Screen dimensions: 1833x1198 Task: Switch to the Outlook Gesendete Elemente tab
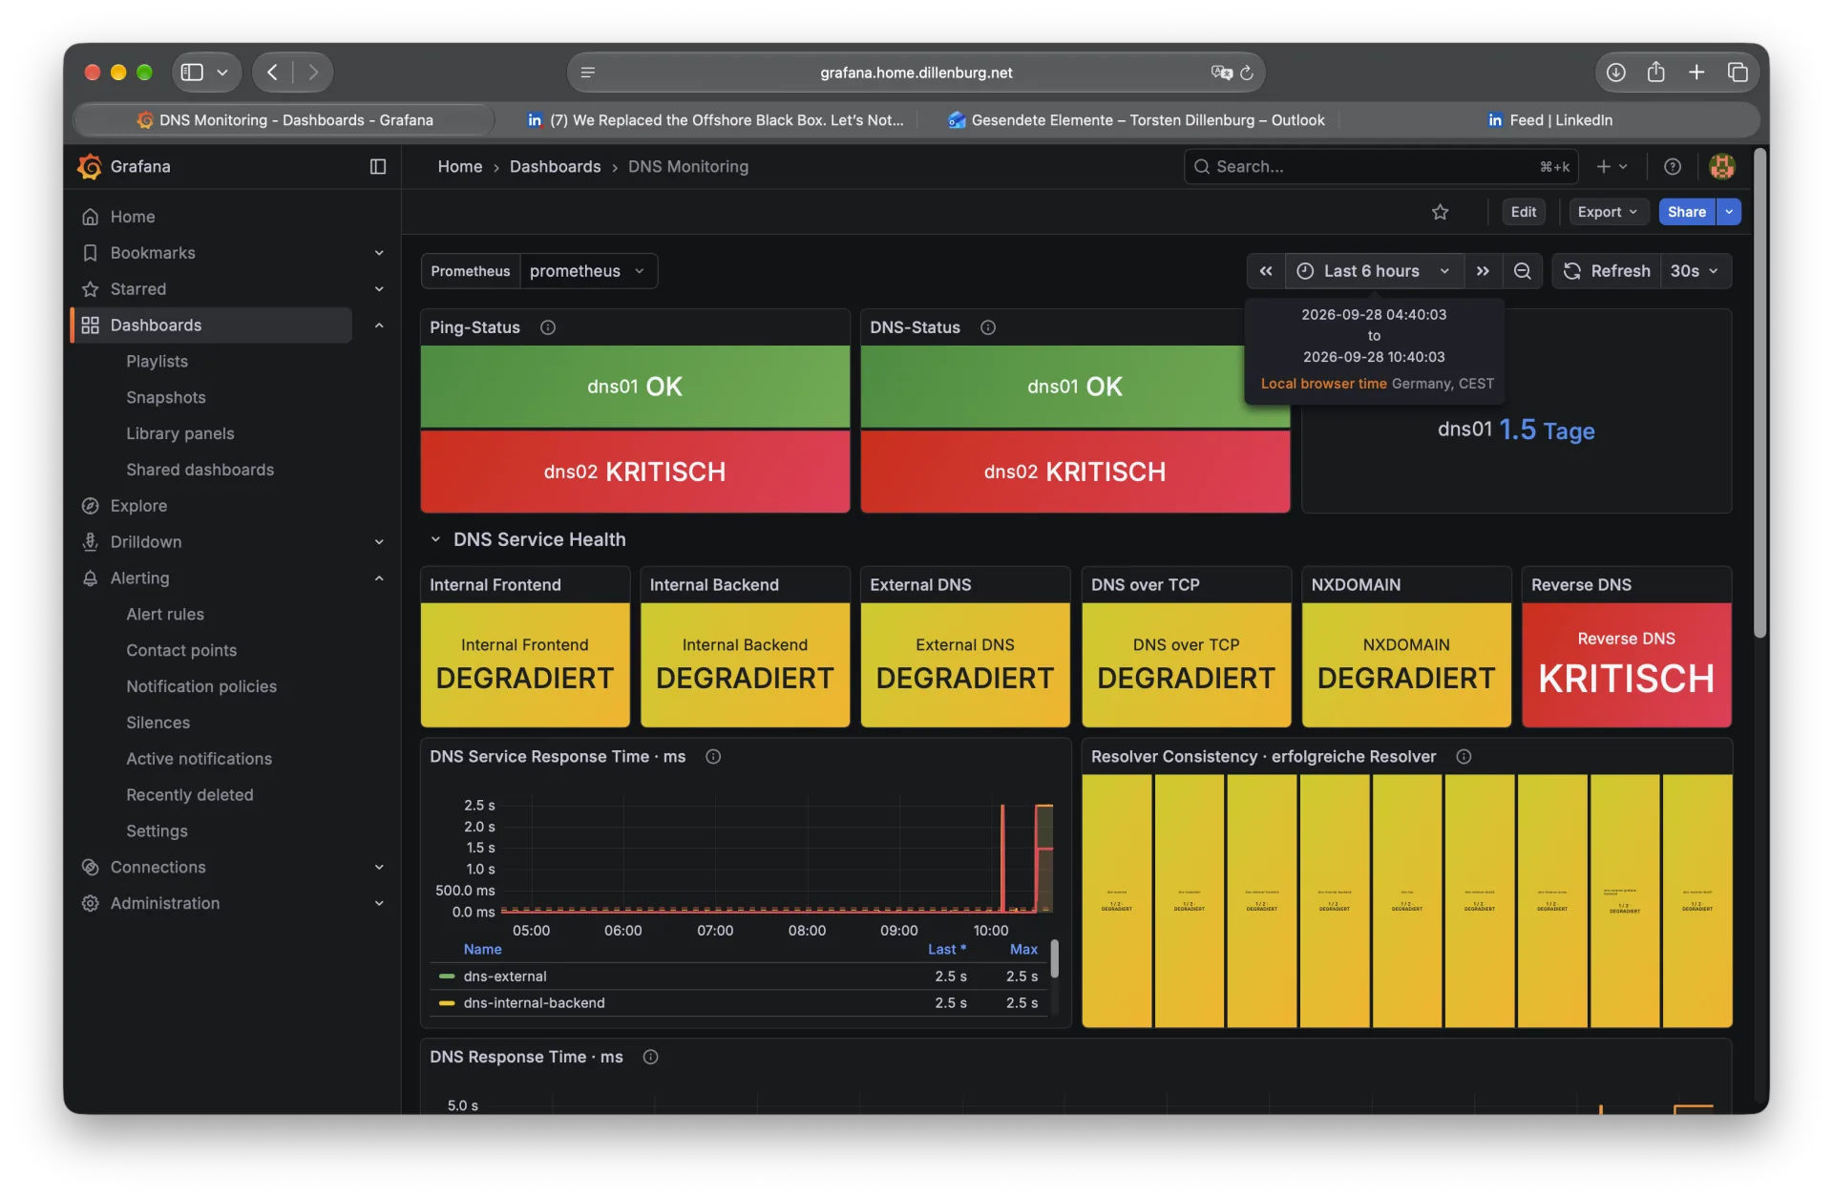click(x=1136, y=120)
